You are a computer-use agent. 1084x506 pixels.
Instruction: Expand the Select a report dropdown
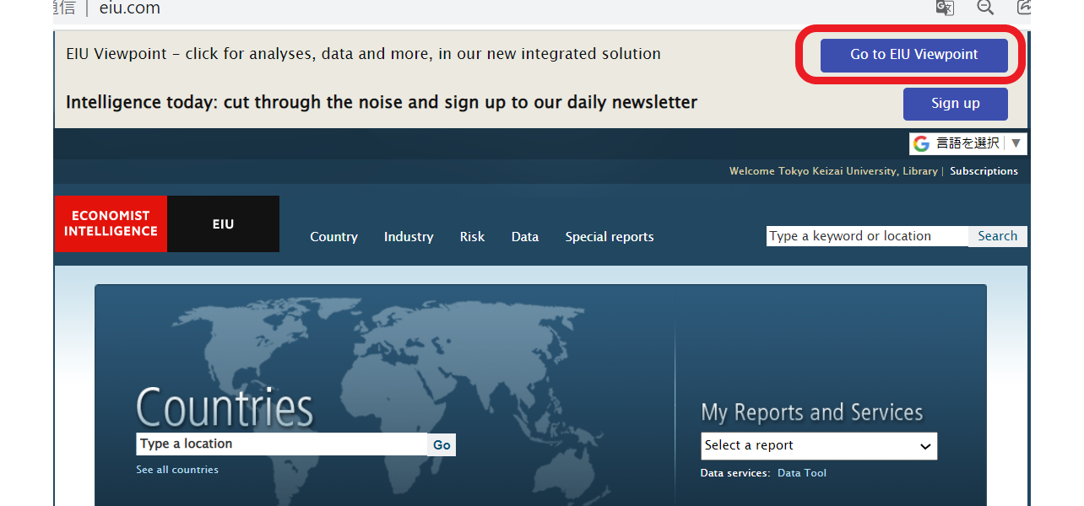(819, 446)
